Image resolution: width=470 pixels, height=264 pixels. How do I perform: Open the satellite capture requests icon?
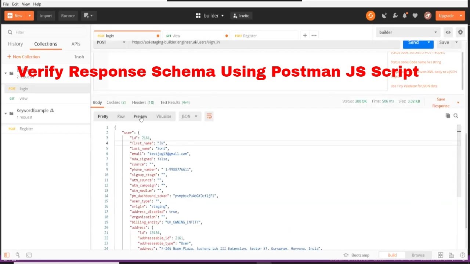pos(384,16)
